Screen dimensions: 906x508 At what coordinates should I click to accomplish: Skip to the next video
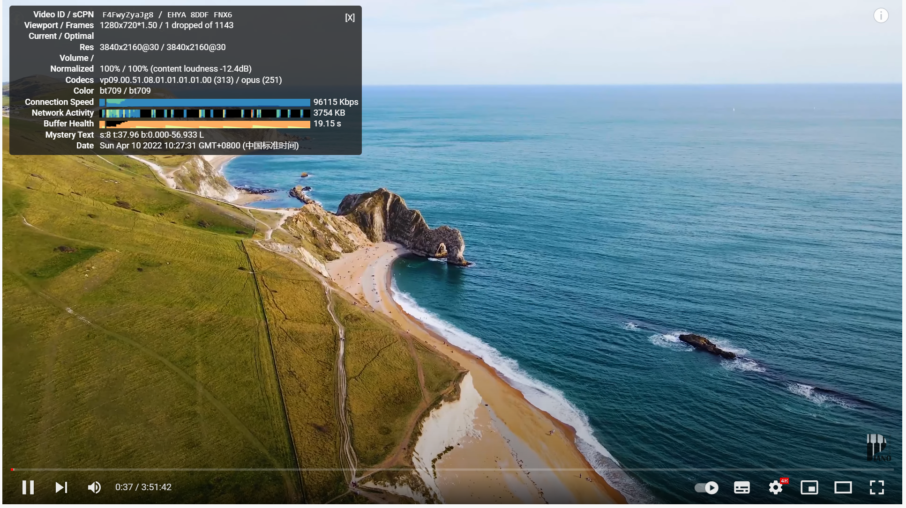click(x=61, y=487)
